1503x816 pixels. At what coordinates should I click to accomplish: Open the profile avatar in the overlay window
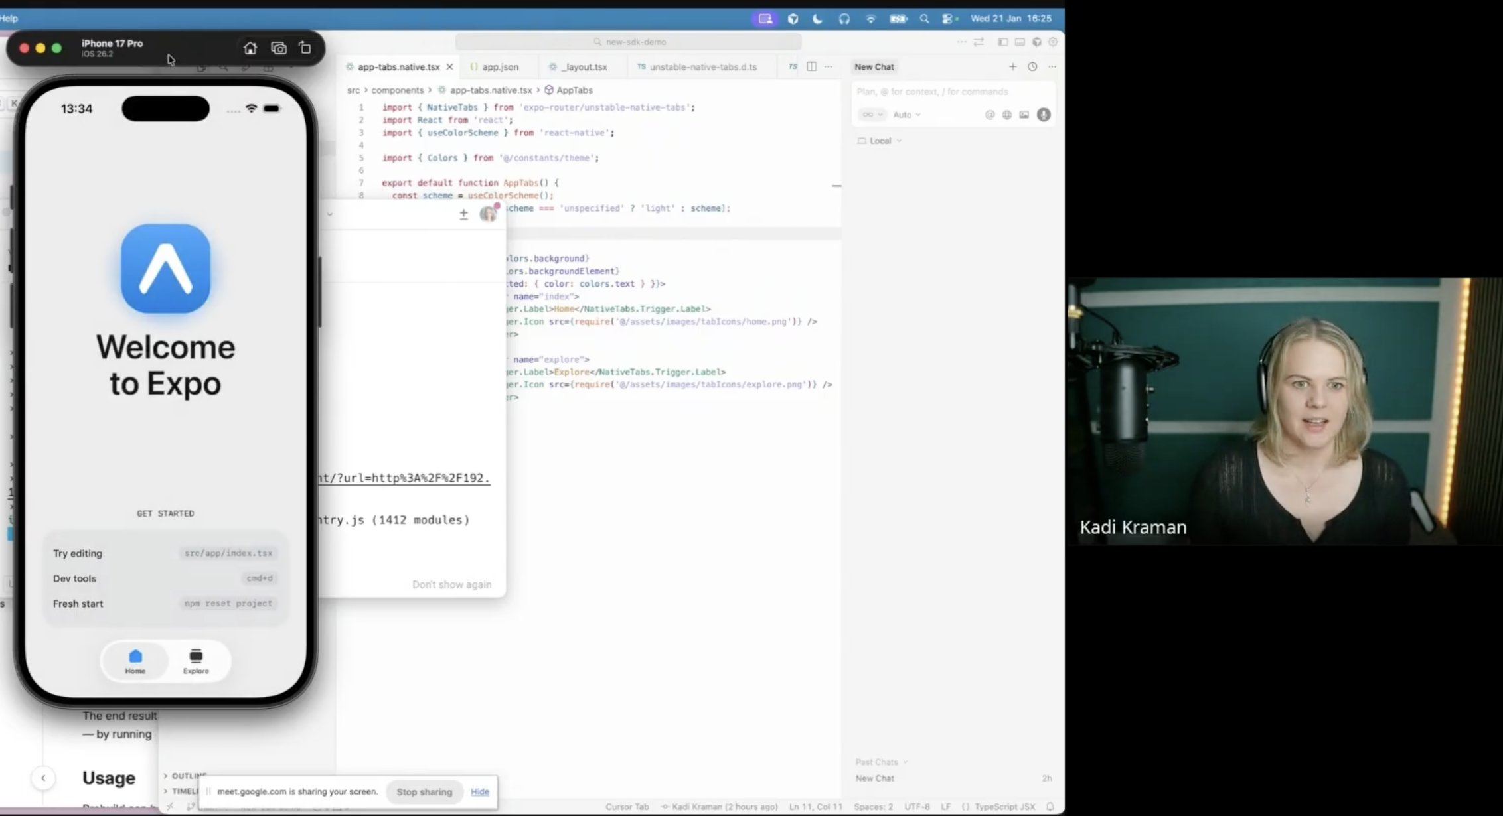488,214
